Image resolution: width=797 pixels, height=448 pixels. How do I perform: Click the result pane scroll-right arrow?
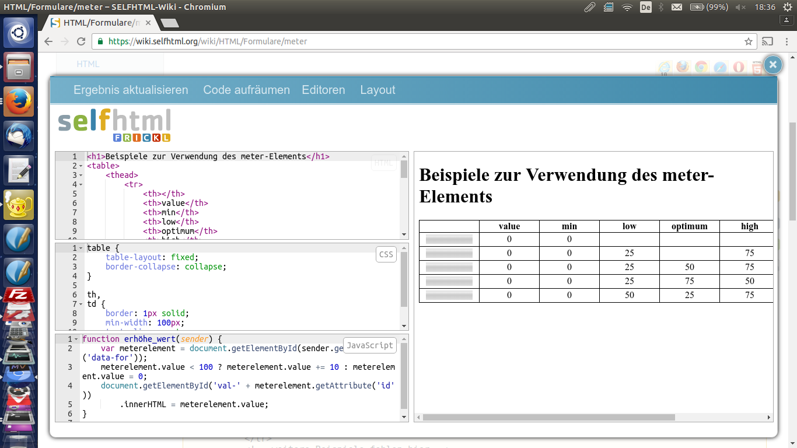coord(769,418)
